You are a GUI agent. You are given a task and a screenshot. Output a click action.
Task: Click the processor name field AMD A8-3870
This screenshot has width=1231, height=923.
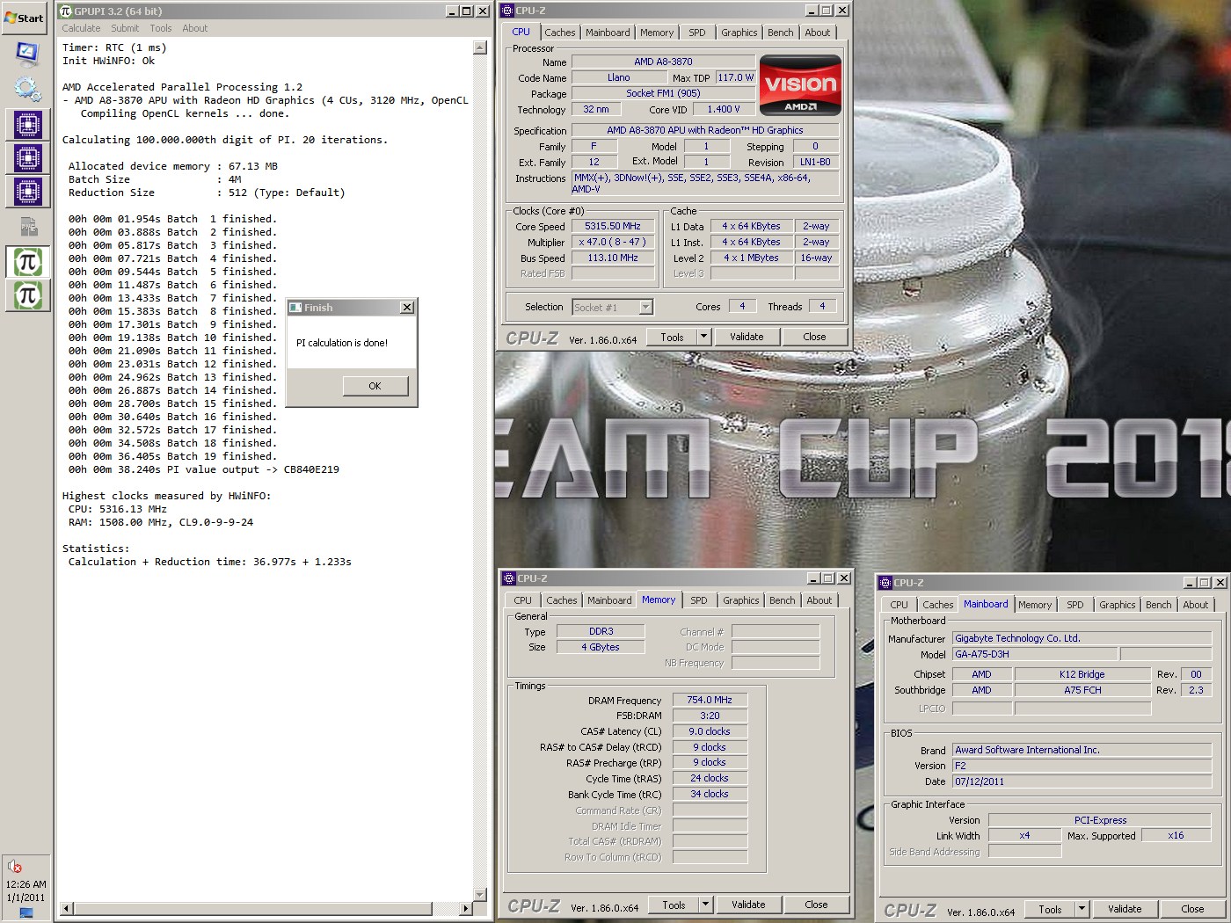[x=663, y=62]
